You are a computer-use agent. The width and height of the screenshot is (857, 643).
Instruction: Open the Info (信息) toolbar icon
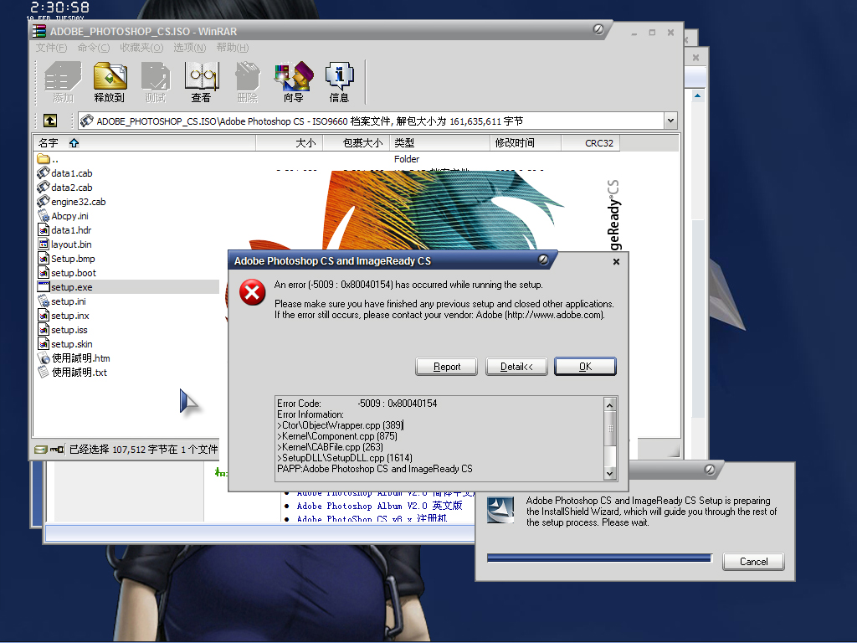[339, 82]
